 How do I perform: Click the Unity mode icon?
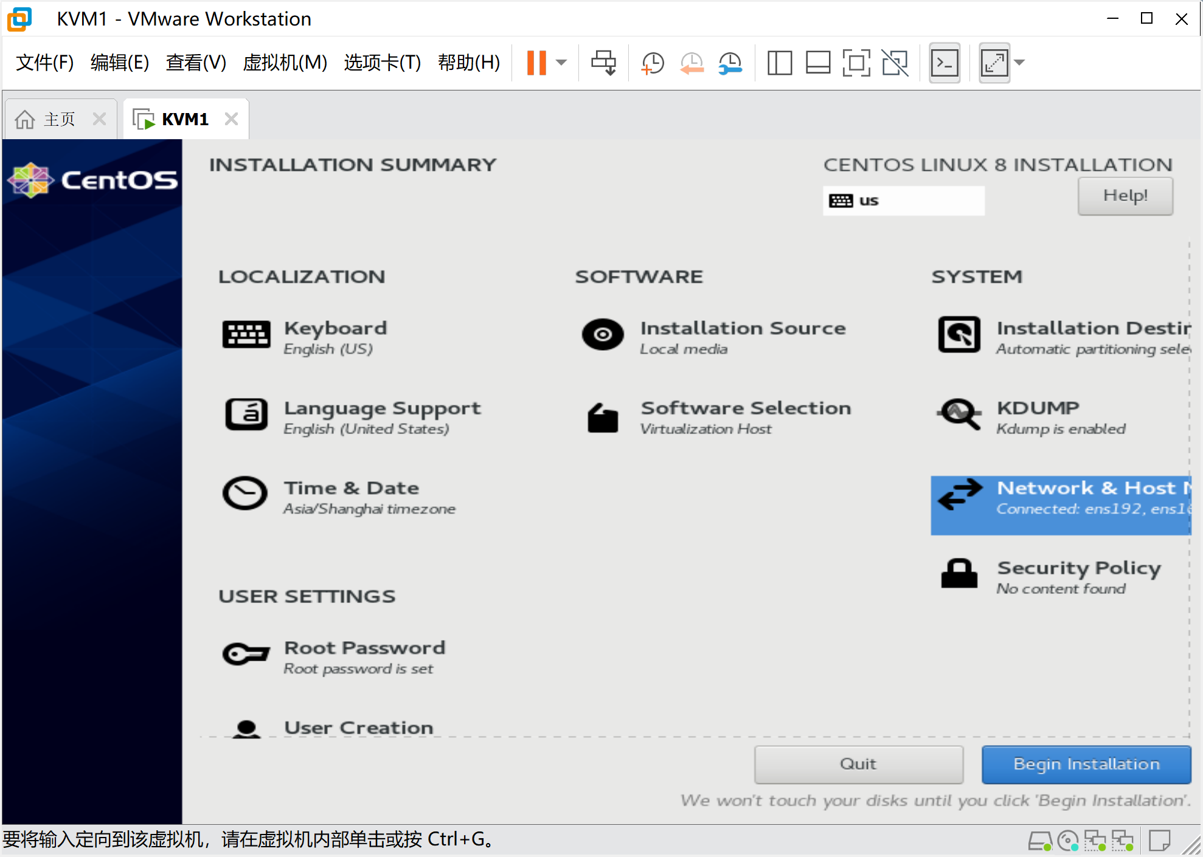pyautogui.click(x=895, y=63)
